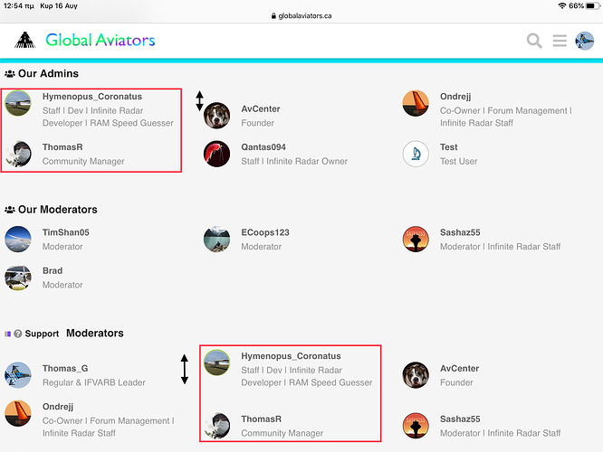Open AvCenter dog avatar under Our Admins
The height and width of the screenshot is (452, 603).
217,115
